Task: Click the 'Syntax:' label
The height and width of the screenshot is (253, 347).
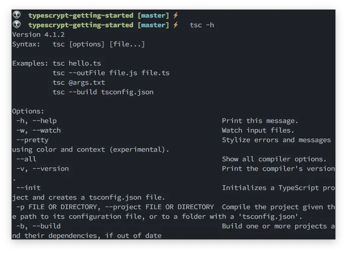Action: (x=26, y=44)
